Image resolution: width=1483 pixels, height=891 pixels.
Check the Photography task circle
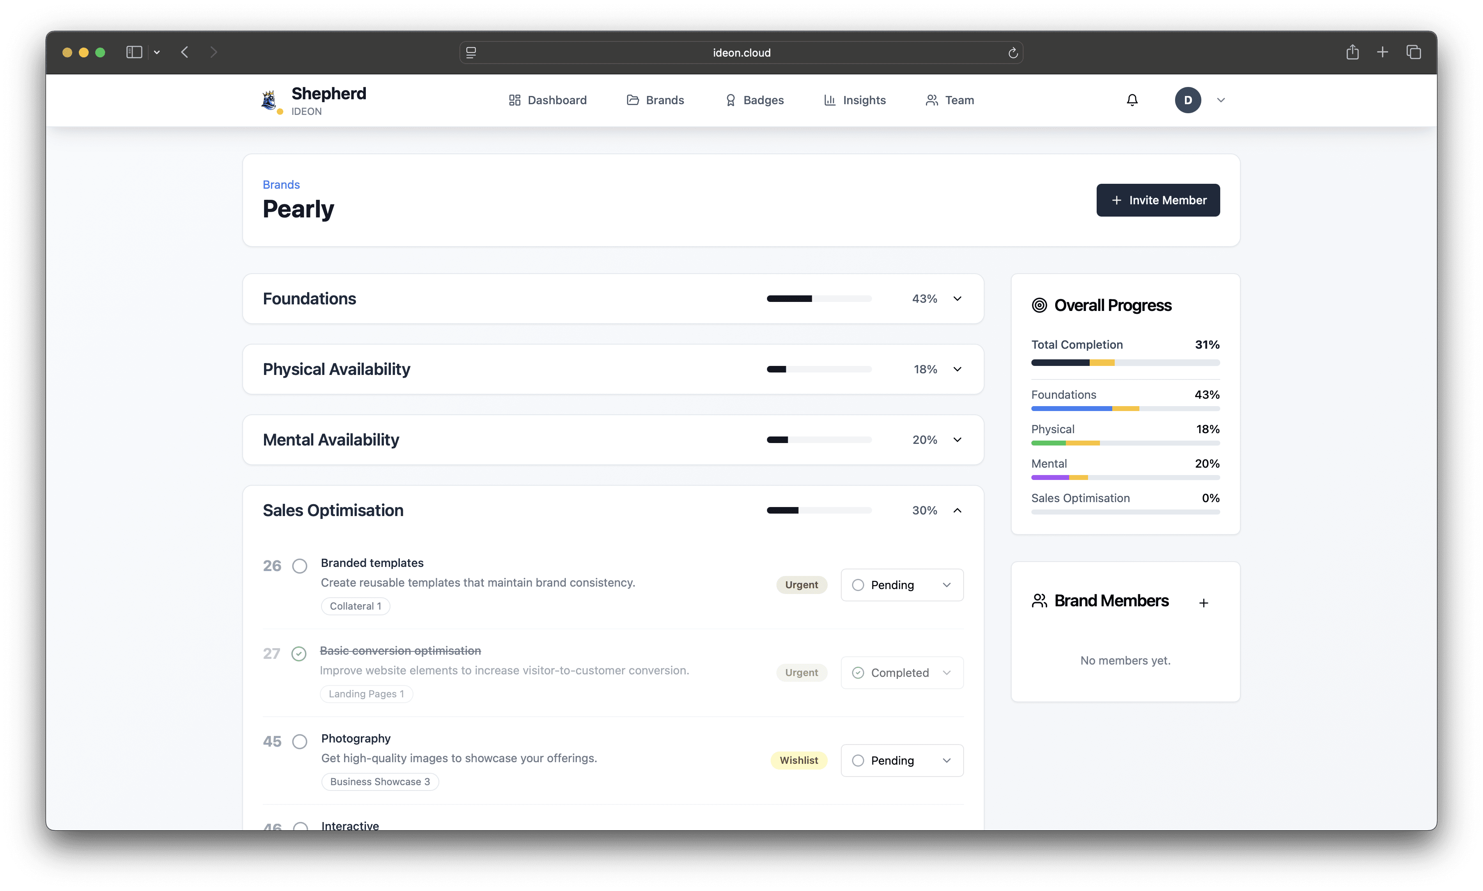pyautogui.click(x=300, y=742)
